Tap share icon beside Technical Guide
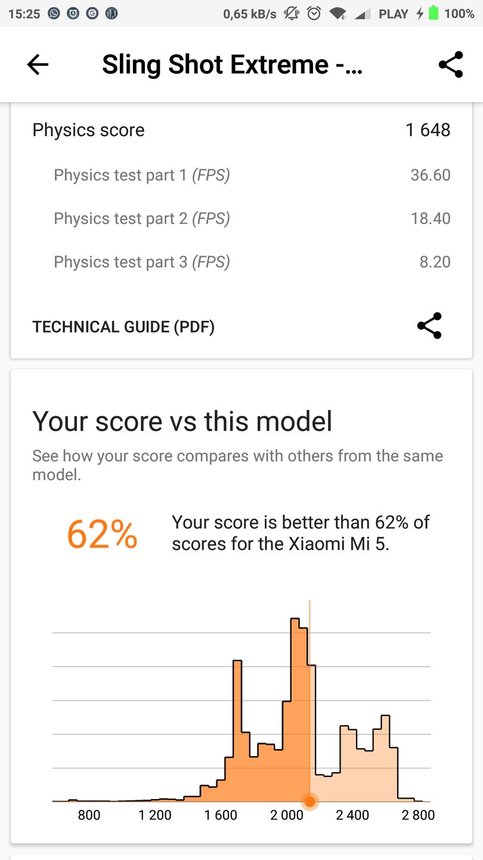 tap(429, 326)
